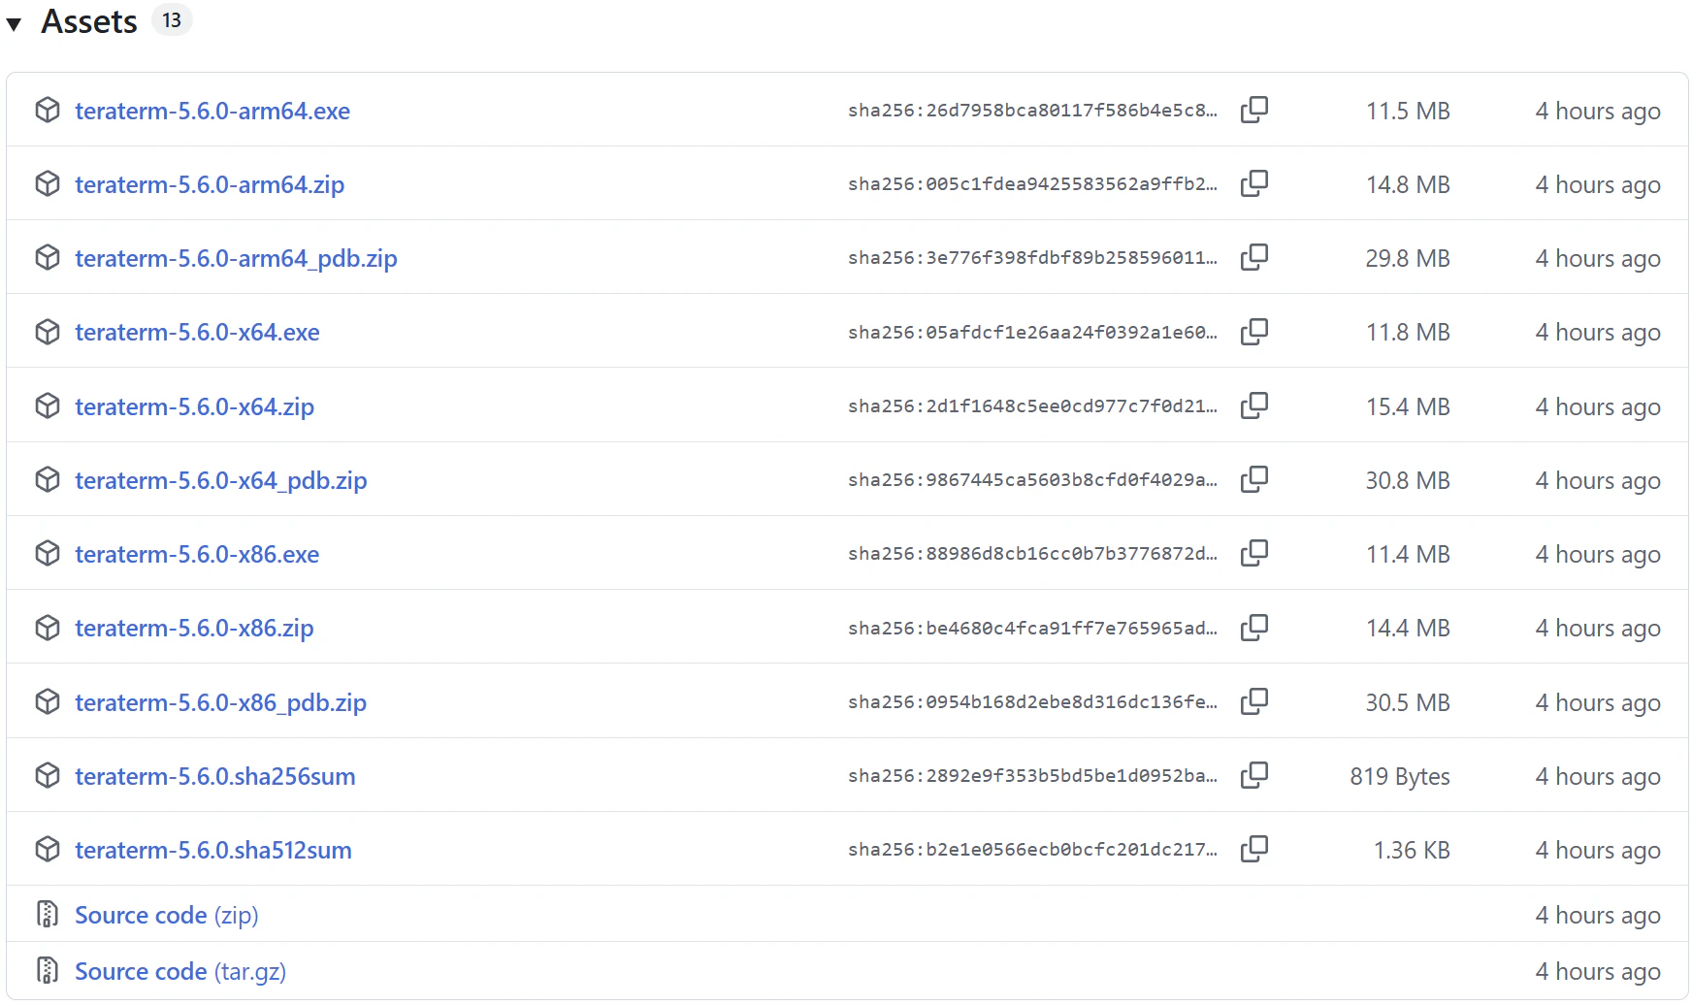The width and height of the screenshot is (1692, 1005).
Task: Select hash text sha256:2892e9f353b5bd5be1d0952ba
Action: (x=1032, y=776)
